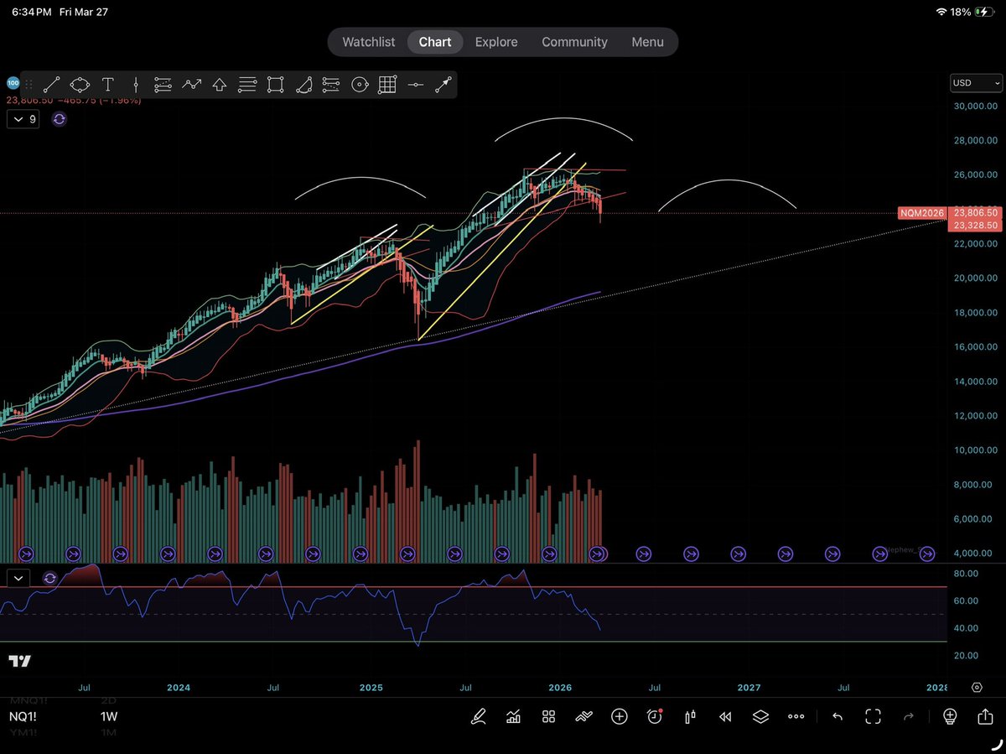Tap the Wi-Fi status icon
1006x754 pixels.
coord(941,12)
